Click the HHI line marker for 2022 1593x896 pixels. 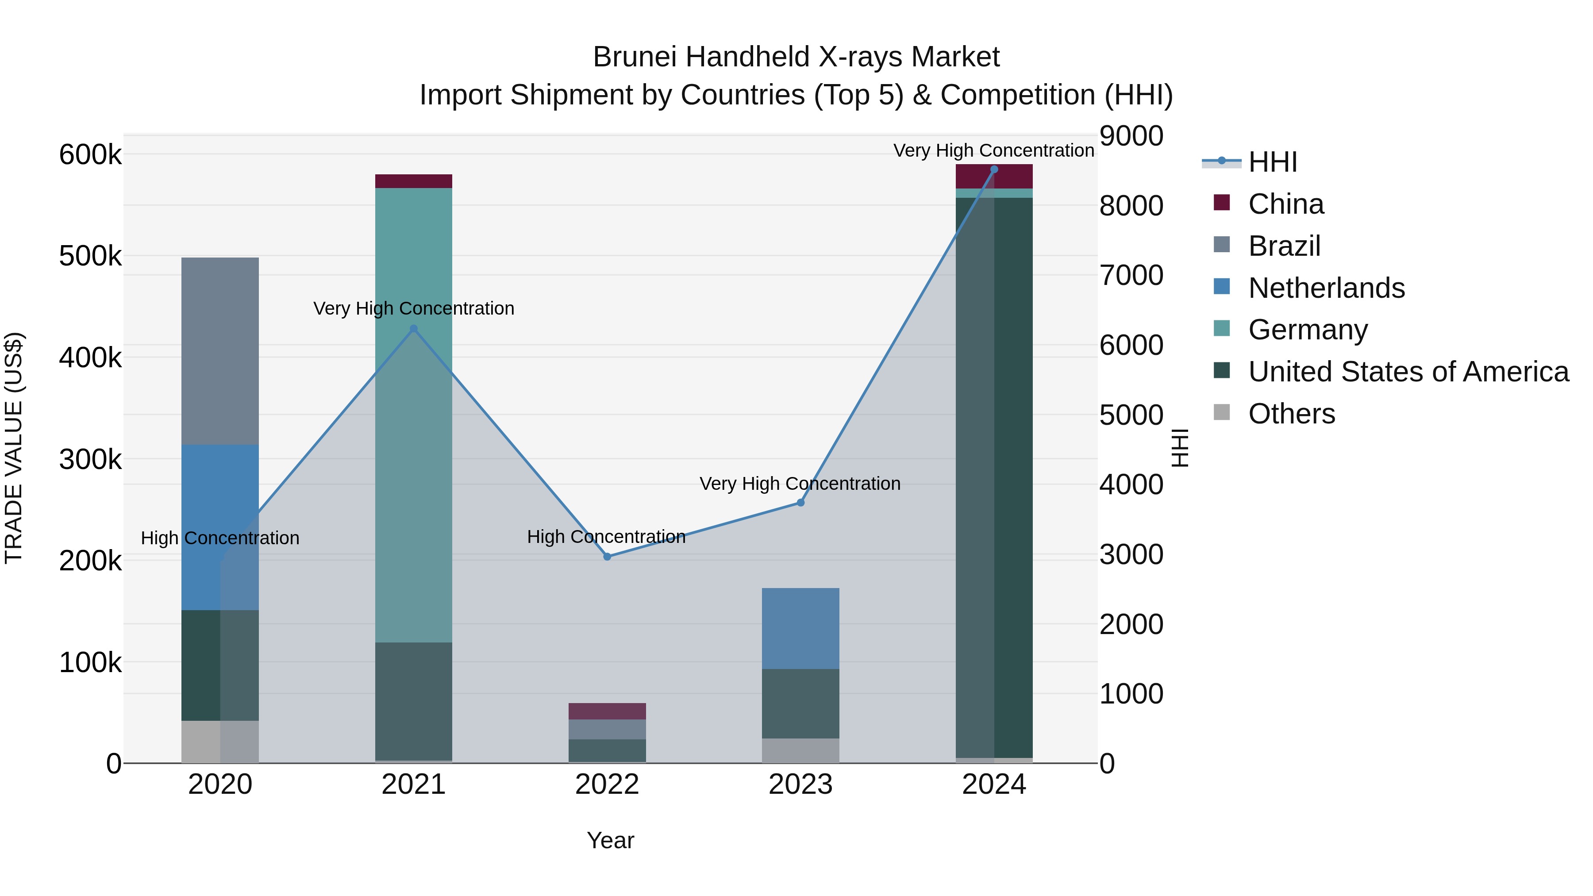tap(607, 557)
